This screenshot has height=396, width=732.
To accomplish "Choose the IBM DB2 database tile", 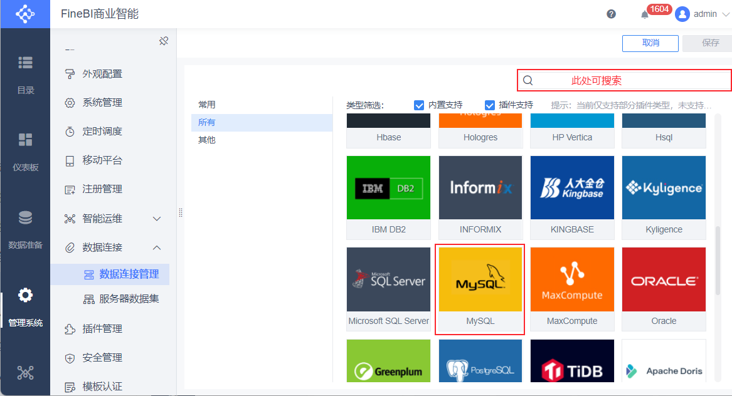I will pyautogui.click(x=388, y=197).
